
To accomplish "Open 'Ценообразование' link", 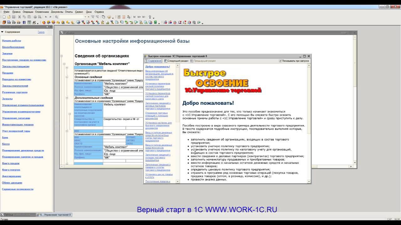I will click(13, 47).
